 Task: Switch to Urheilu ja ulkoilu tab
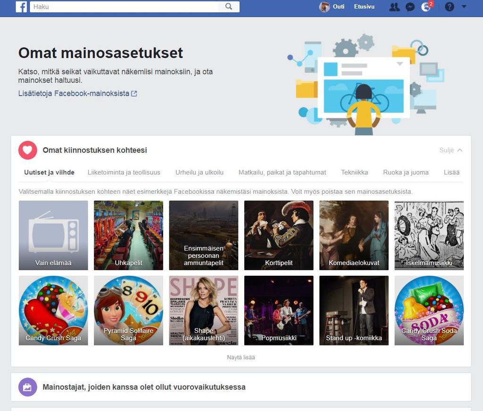point(200,173)
